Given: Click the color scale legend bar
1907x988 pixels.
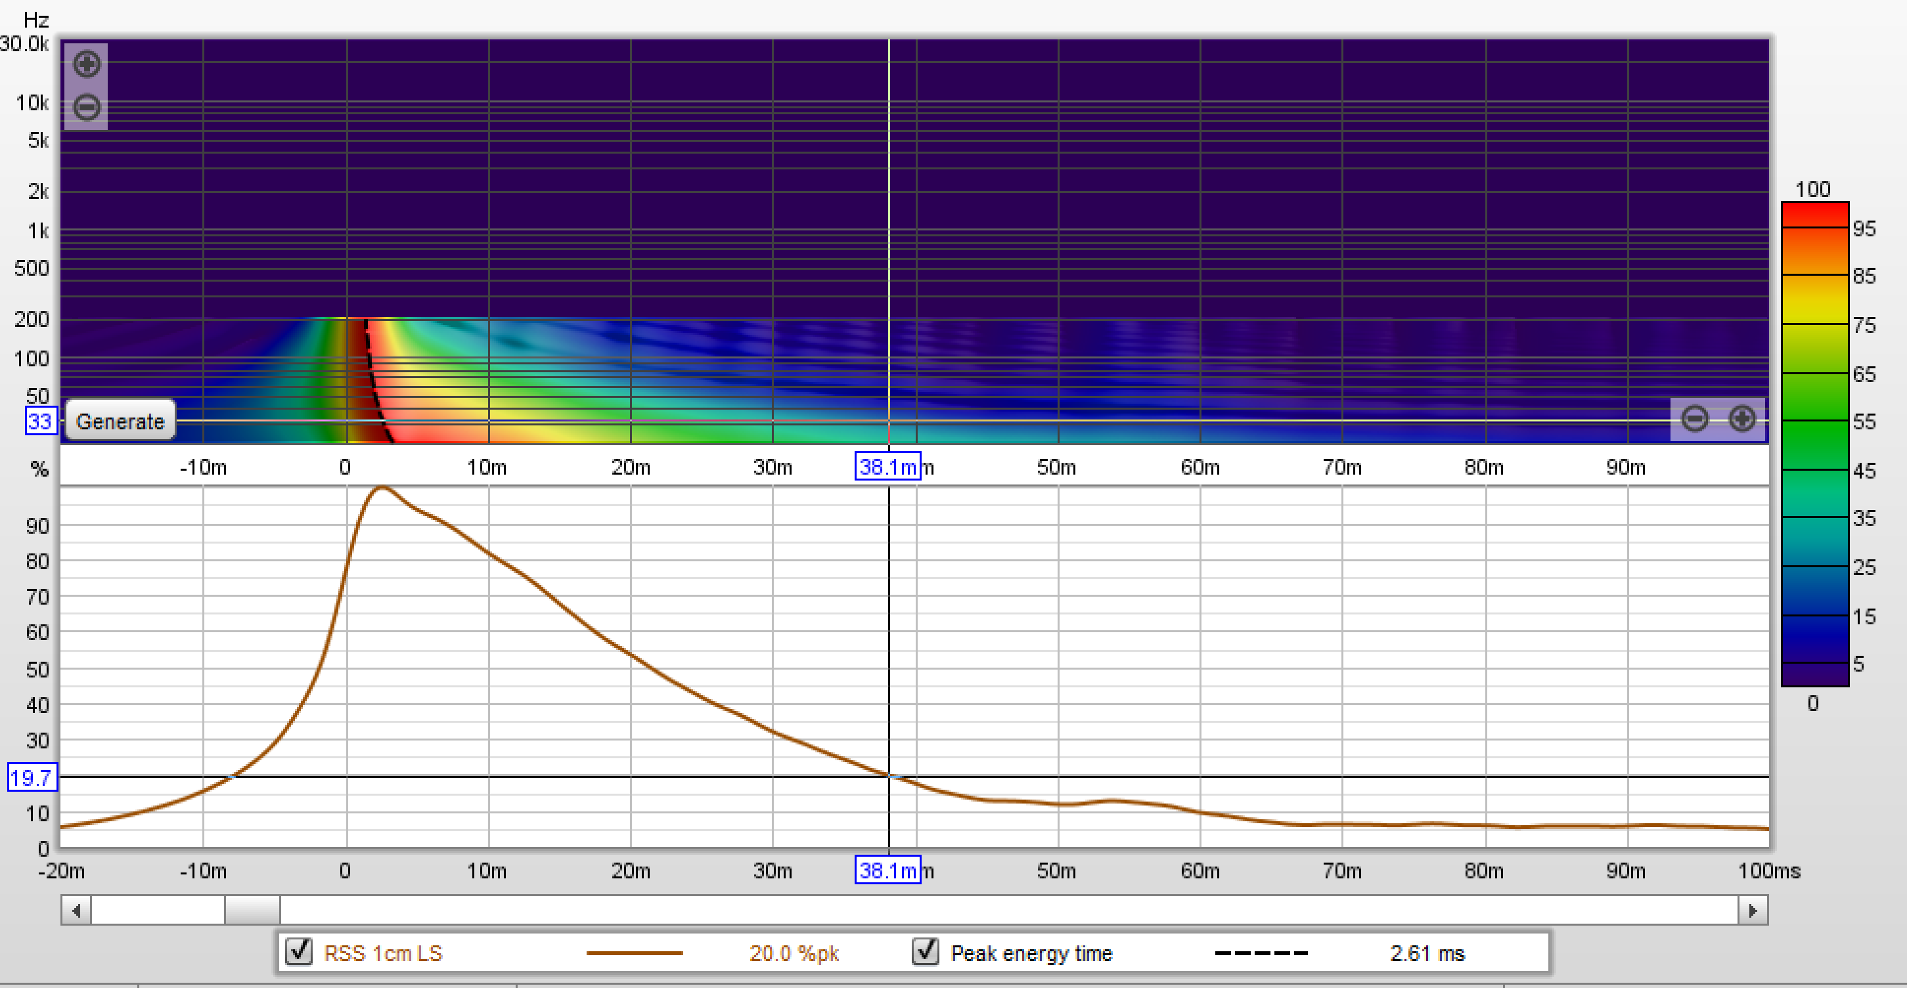Looking at the screenshot, I should [x=1814, y=444].
